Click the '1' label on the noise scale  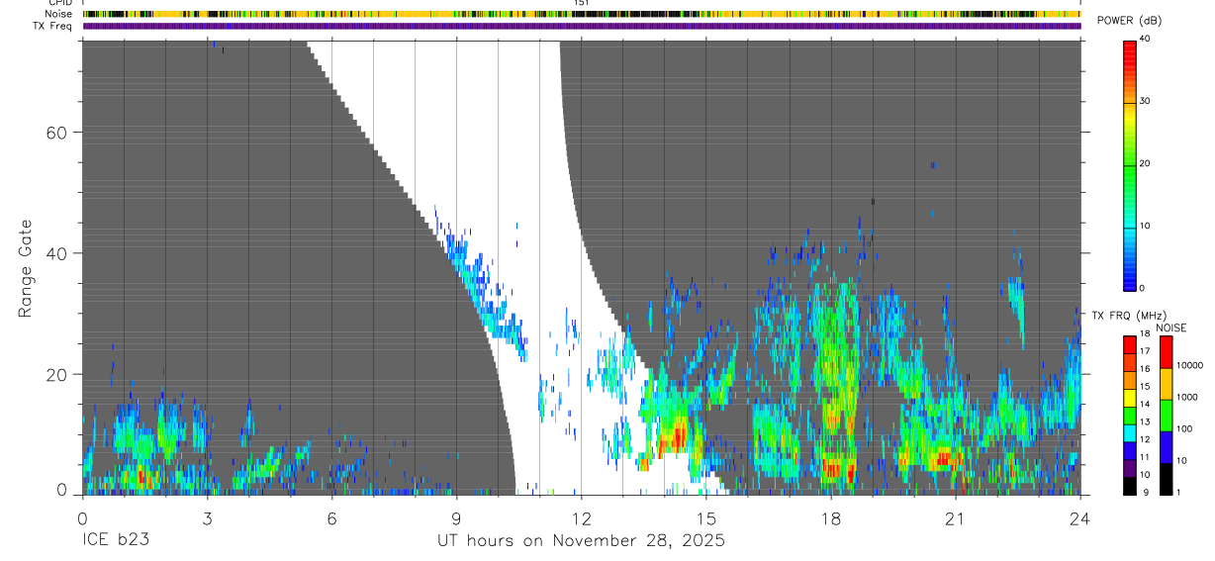coord(1179,492)
